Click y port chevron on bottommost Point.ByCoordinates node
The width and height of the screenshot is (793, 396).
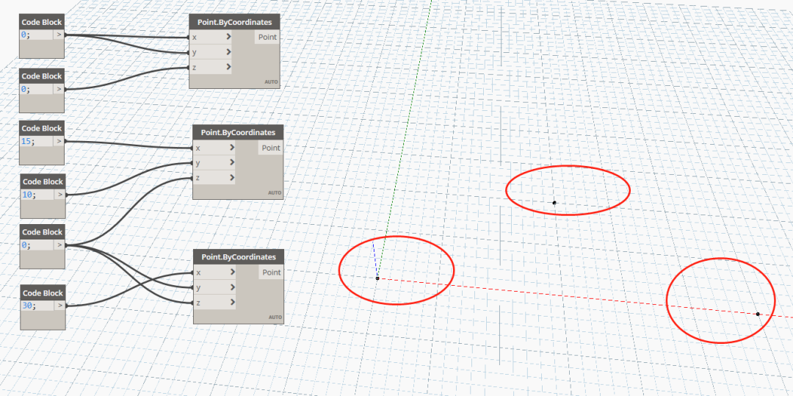click(232, 287)
